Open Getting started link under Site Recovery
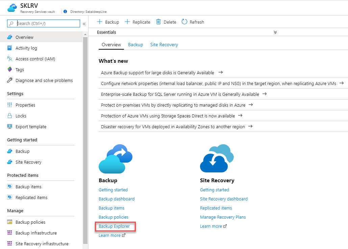The image size is (348, 249). 215,190
